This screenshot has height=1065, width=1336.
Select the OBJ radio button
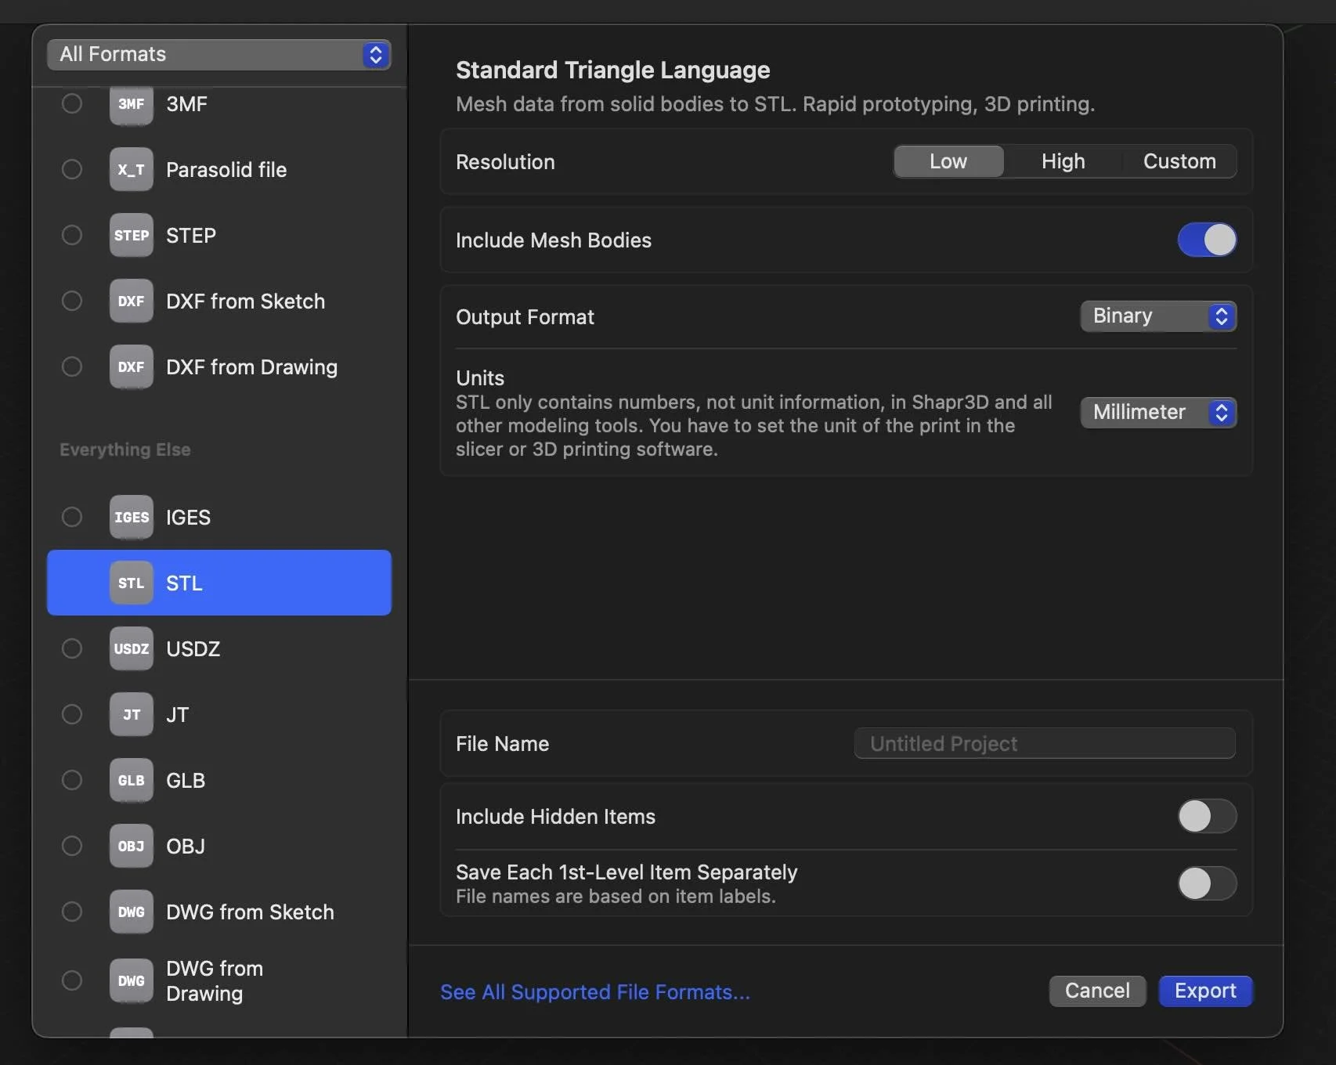pos(72,846)
